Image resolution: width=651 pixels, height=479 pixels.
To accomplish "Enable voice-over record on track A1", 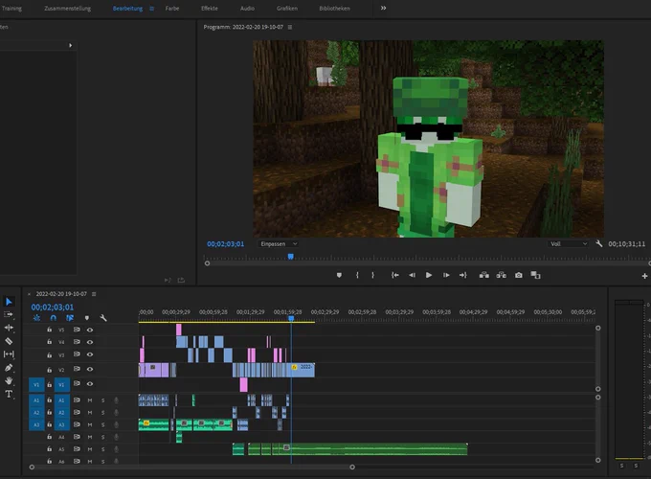I will [x=116, y=400].
